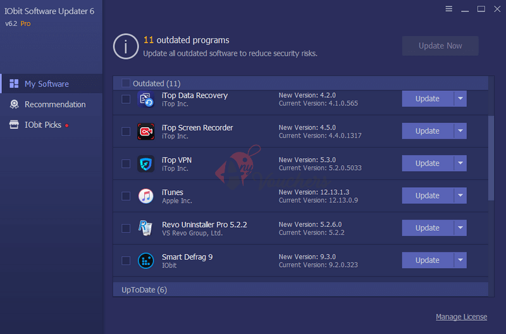
Task: Tick the iTop Screen Recorder checkbox
Action: point(126,132)
